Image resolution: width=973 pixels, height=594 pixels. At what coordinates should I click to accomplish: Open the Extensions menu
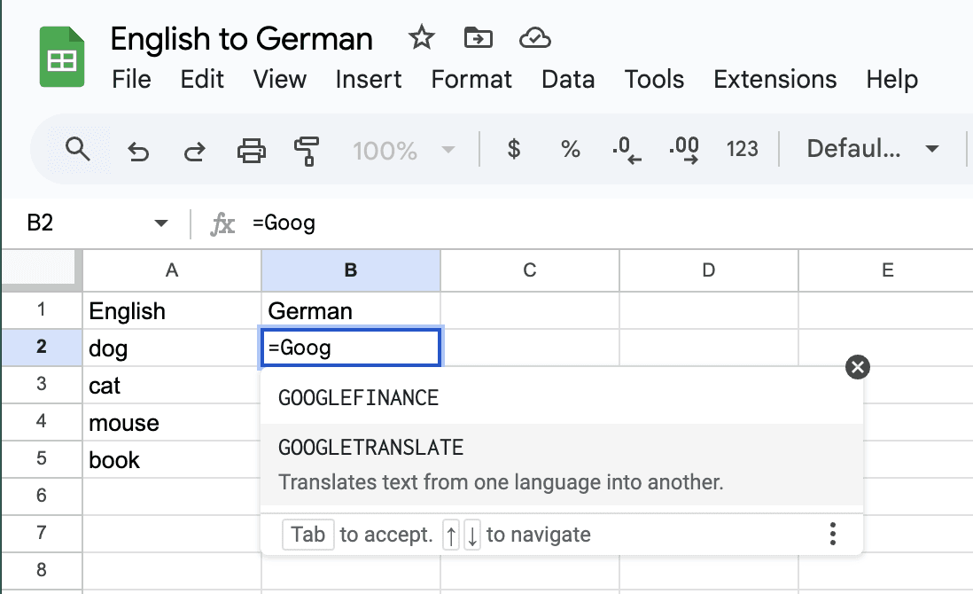(x=775, y=79)
